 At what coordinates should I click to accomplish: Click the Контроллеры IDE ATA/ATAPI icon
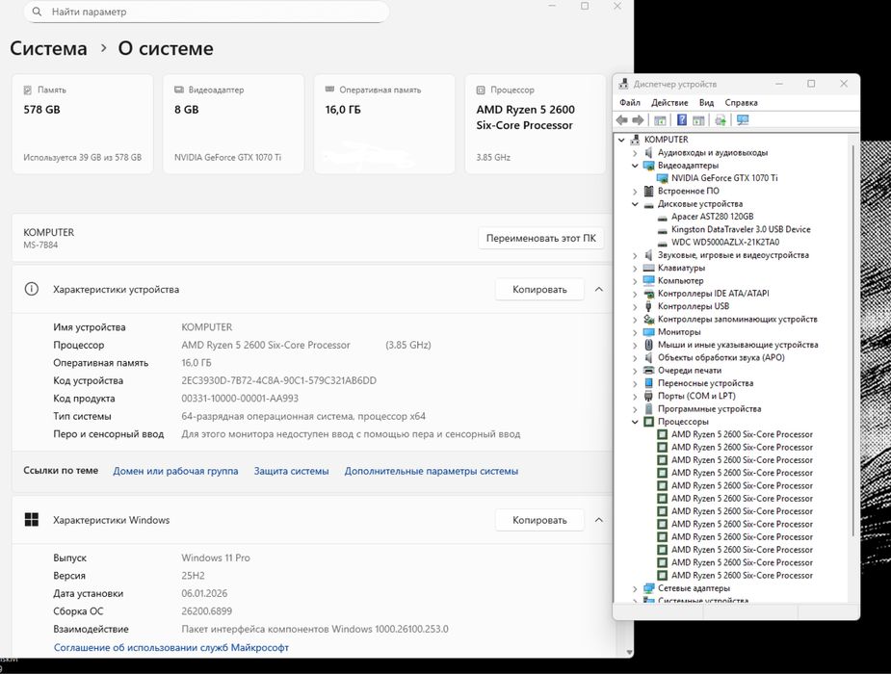[x=648, y=294]
